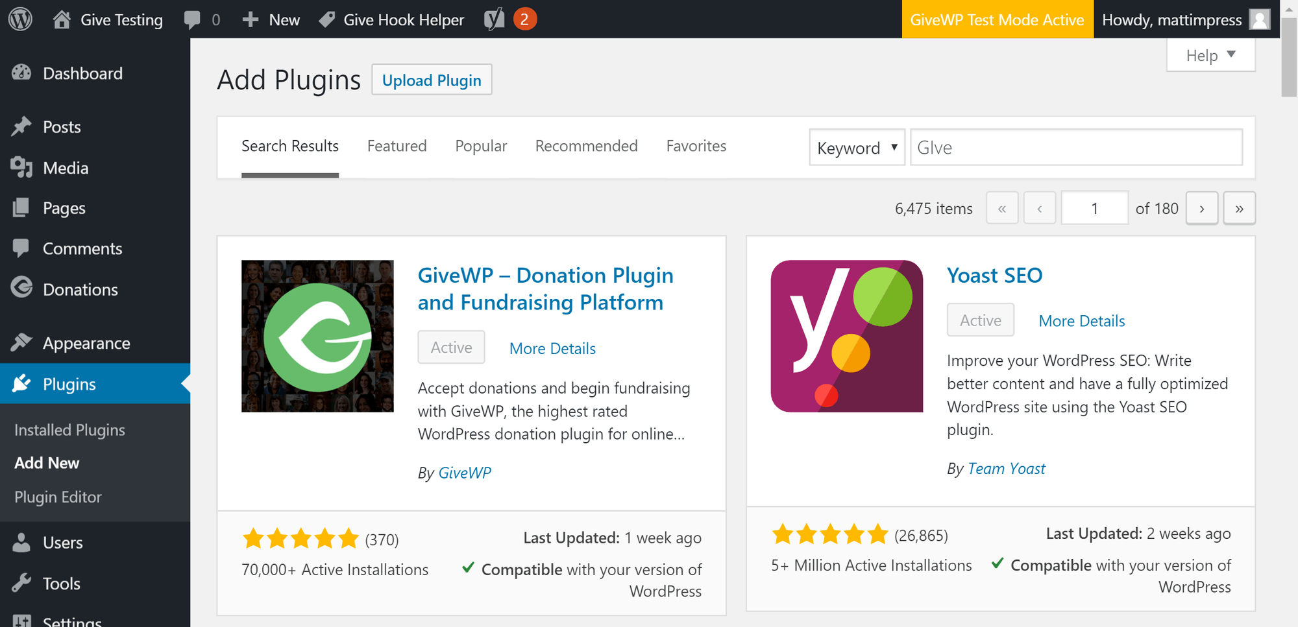
Task: Open More Details for Yoast SEO
Action: 1082,321
